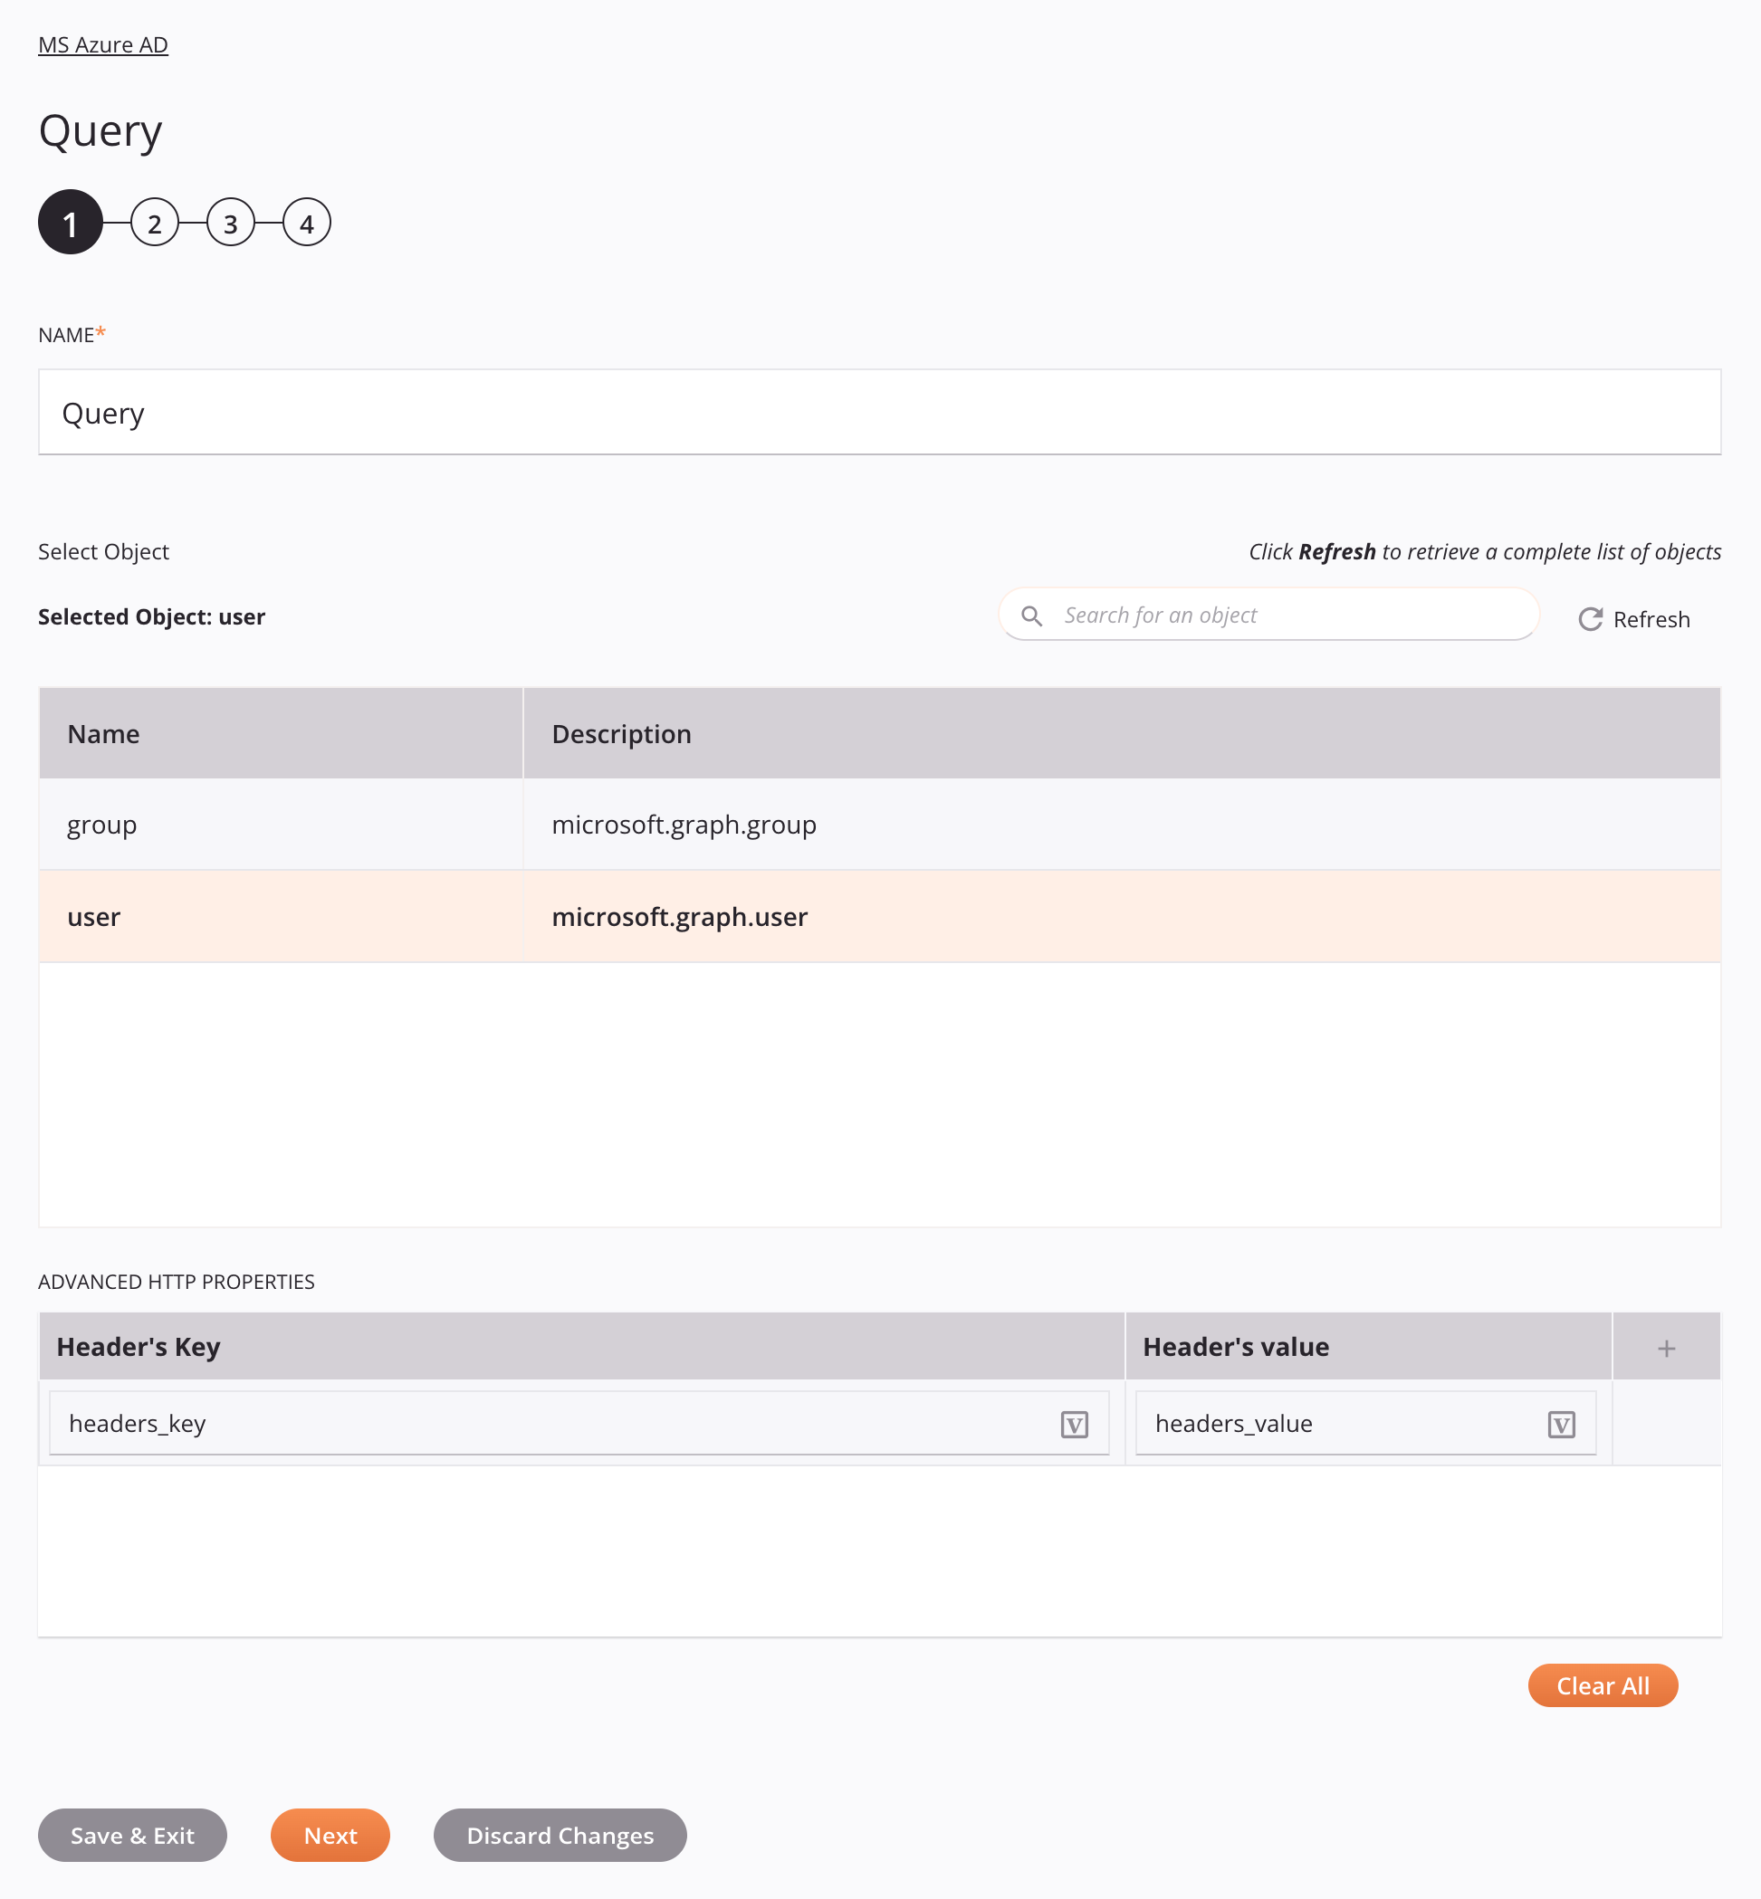
Task: Select the user object row
Action: point(879,915)
